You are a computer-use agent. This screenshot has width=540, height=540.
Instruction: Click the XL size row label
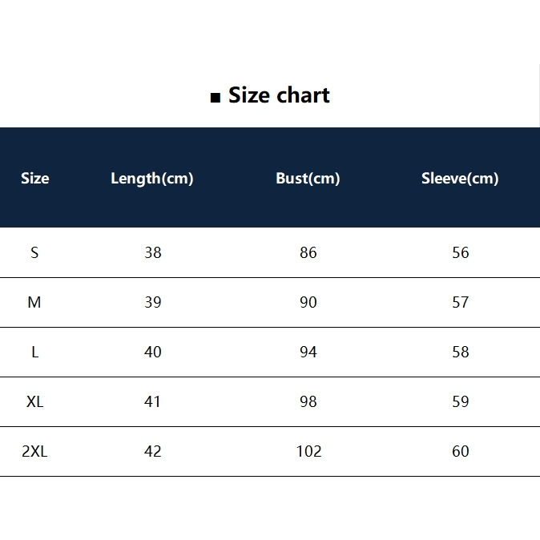34,402
